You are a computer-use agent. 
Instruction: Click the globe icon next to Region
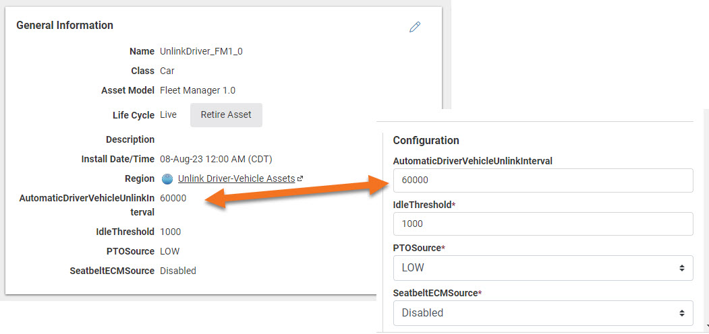167,179
